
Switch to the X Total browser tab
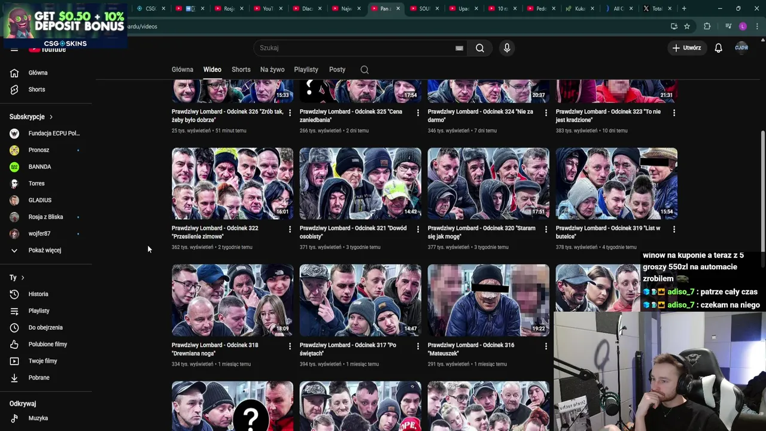click(x=656, y=8)
